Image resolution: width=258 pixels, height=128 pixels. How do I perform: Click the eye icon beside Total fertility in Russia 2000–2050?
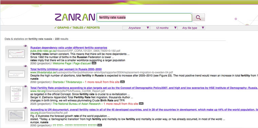tap(25, 66)
